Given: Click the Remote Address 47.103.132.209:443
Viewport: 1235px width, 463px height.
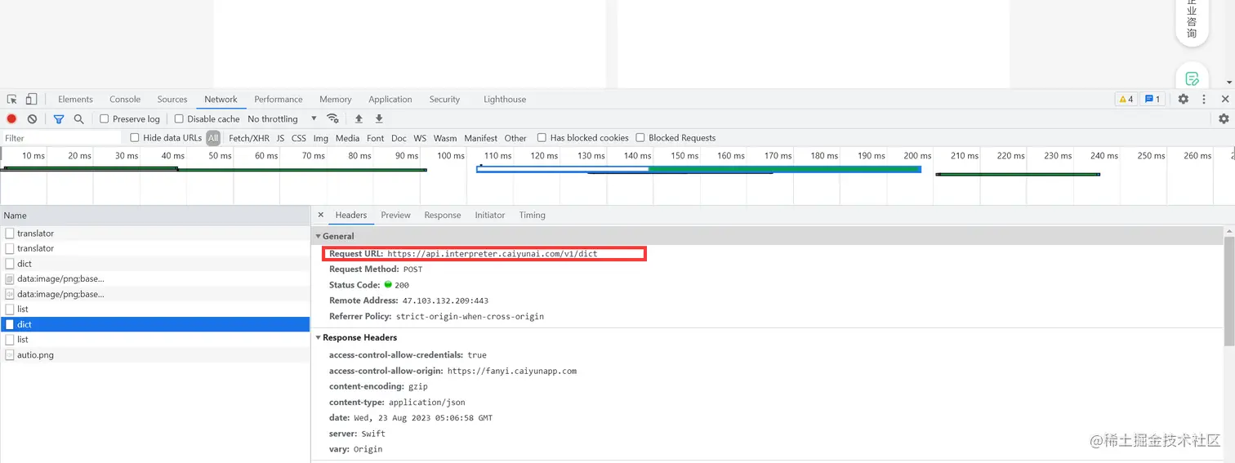Looking at the screenshot, I should pyautogui.click(x=445, y=301).
